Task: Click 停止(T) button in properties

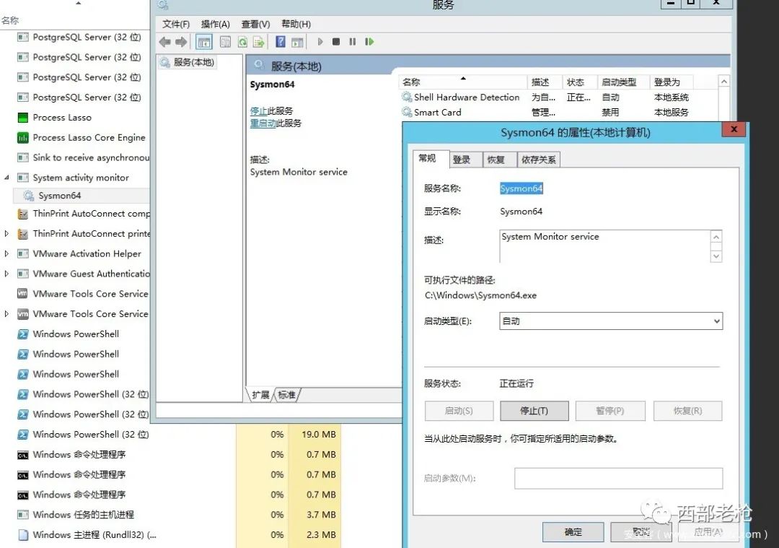Action: pyautogui.click(x=534, y=411)
